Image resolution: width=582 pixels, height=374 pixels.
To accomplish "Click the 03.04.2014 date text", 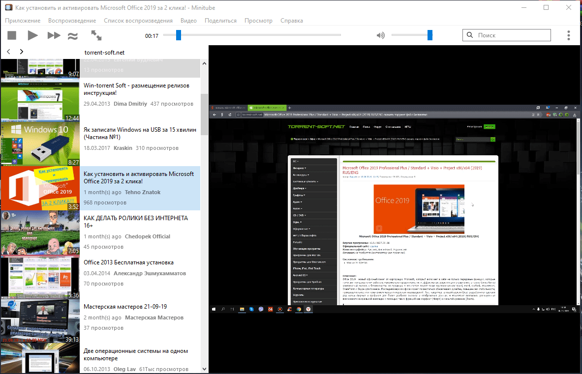I will point(96,274).
